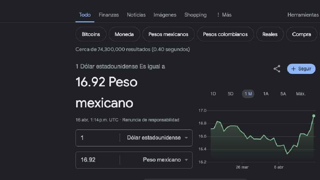Screen dimensions: 320x180
Task: Open the Imágenes results tab
Action: (x=165, y=15)
